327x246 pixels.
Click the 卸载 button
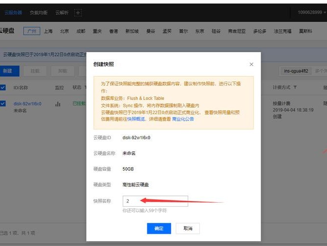(62, 71)
